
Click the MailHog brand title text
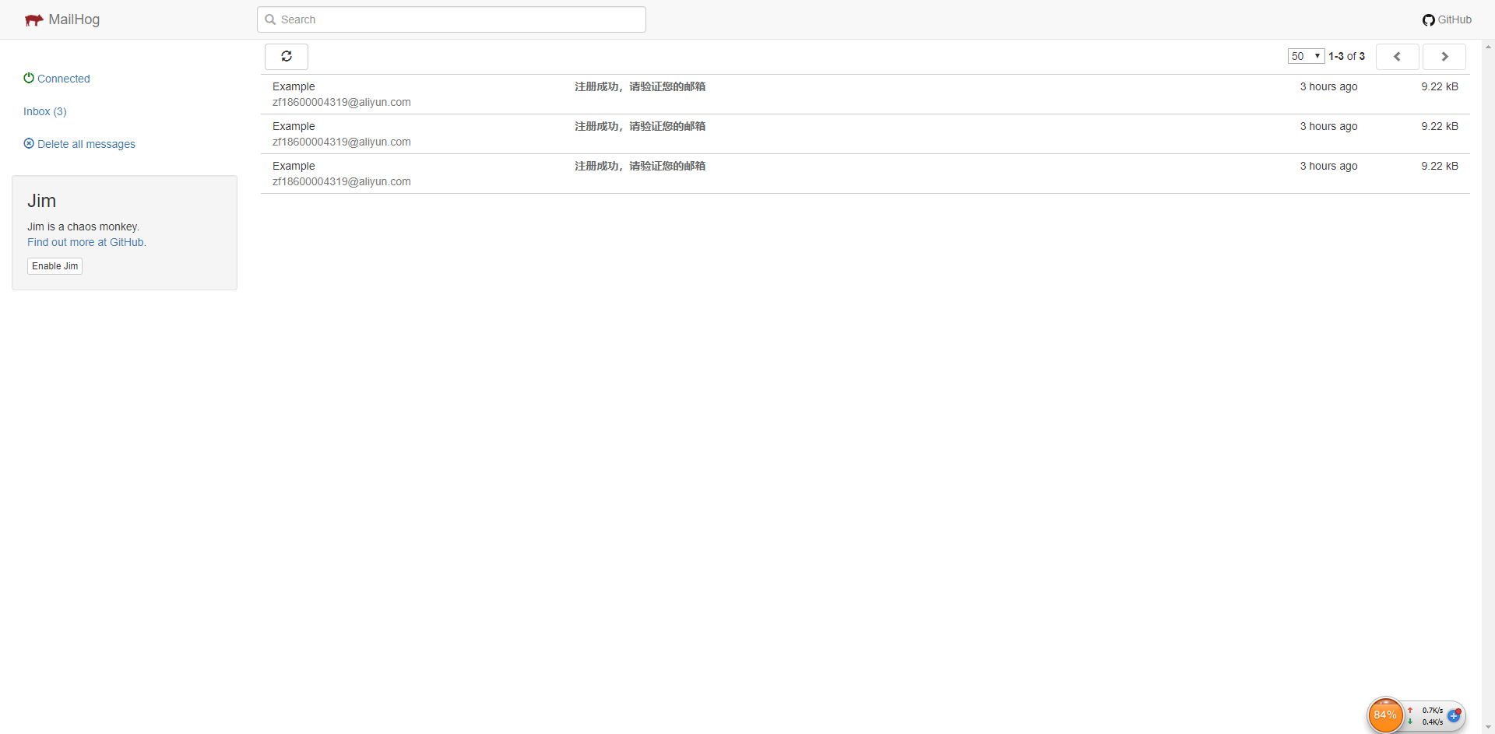[74, 20]
